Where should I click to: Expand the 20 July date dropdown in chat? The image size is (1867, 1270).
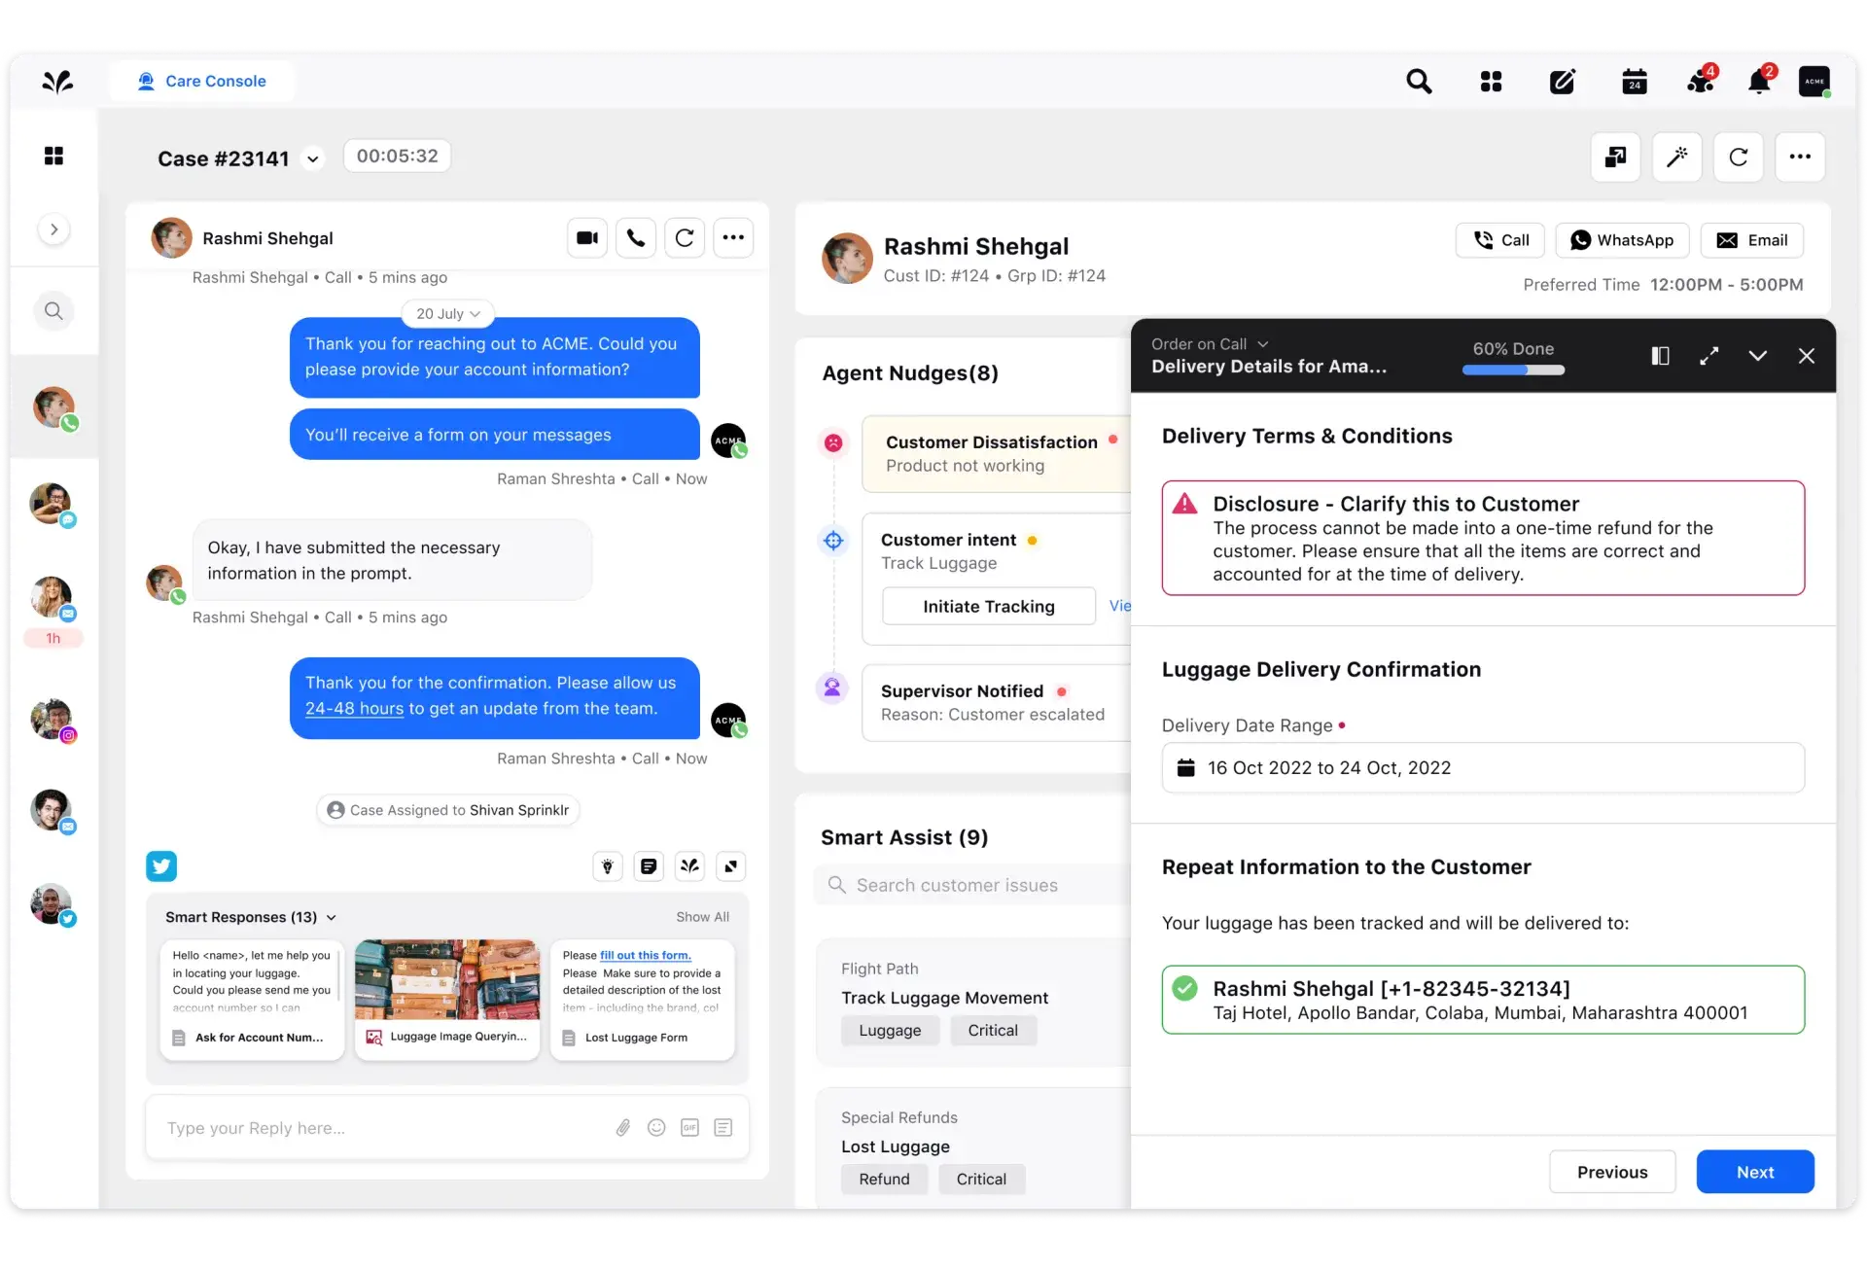coord(447,313)
